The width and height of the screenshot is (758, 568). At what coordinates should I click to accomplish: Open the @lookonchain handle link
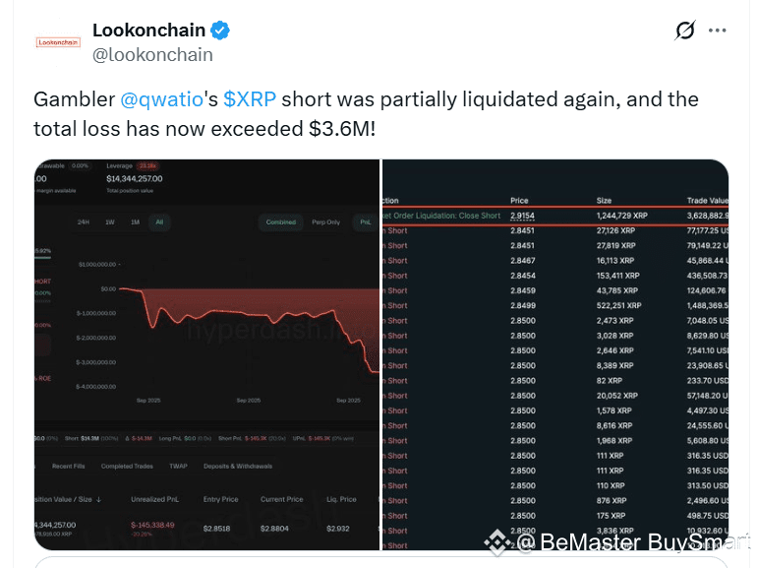tap(152, 55)
